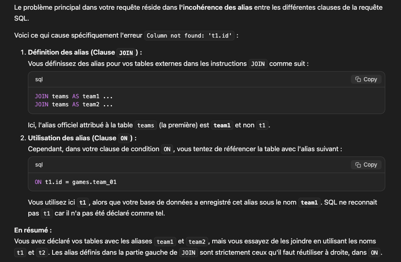Select the line 'JOIN teams AS team1 ...'
Screen dimensions: 401x262
point(73,96)
